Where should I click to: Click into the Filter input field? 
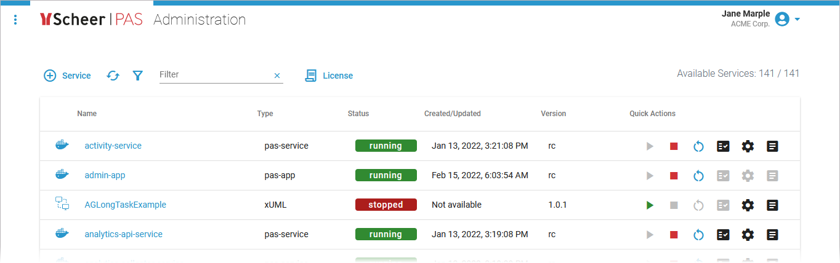point(212,75)
